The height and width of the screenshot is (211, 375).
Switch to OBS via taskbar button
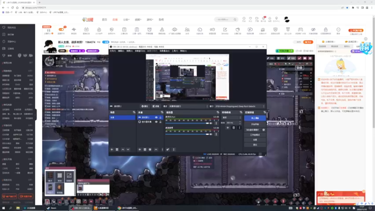click(80, 208)
